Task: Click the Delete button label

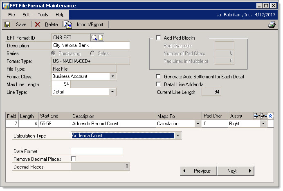Action: (x=51, y=24)
